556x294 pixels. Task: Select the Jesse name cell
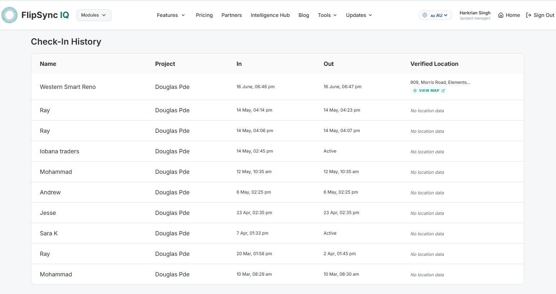[48, 213]
